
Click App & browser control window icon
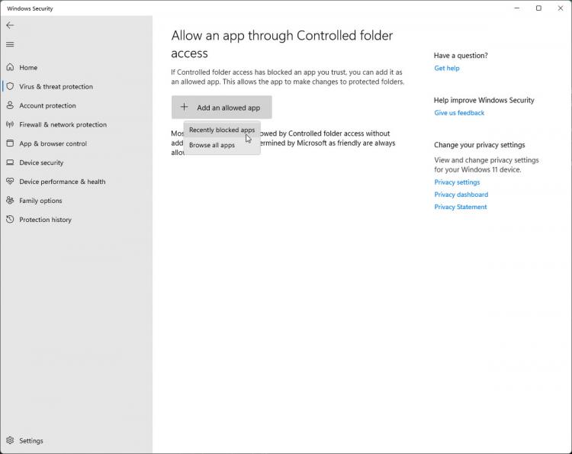point(10,143)
